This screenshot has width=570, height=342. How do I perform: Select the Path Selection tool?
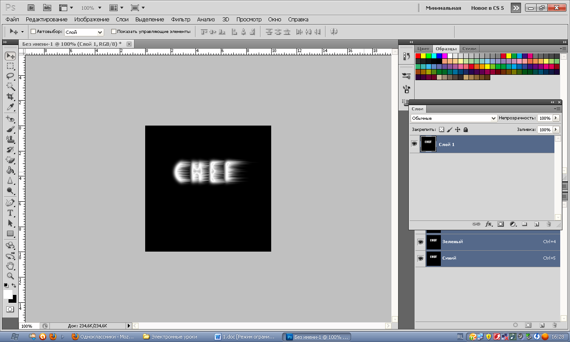(x=10, y=223)
